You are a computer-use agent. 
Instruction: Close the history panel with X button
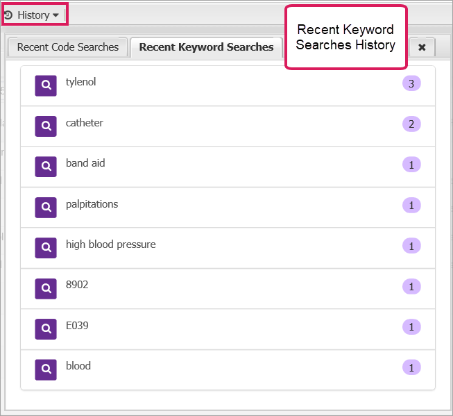(x=422, y=47)
